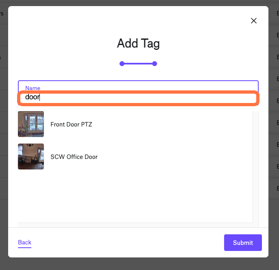Select the SCW Office Door thumbnail

pos(31,156)
